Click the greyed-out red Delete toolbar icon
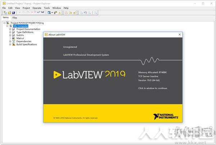 [32, 12]
